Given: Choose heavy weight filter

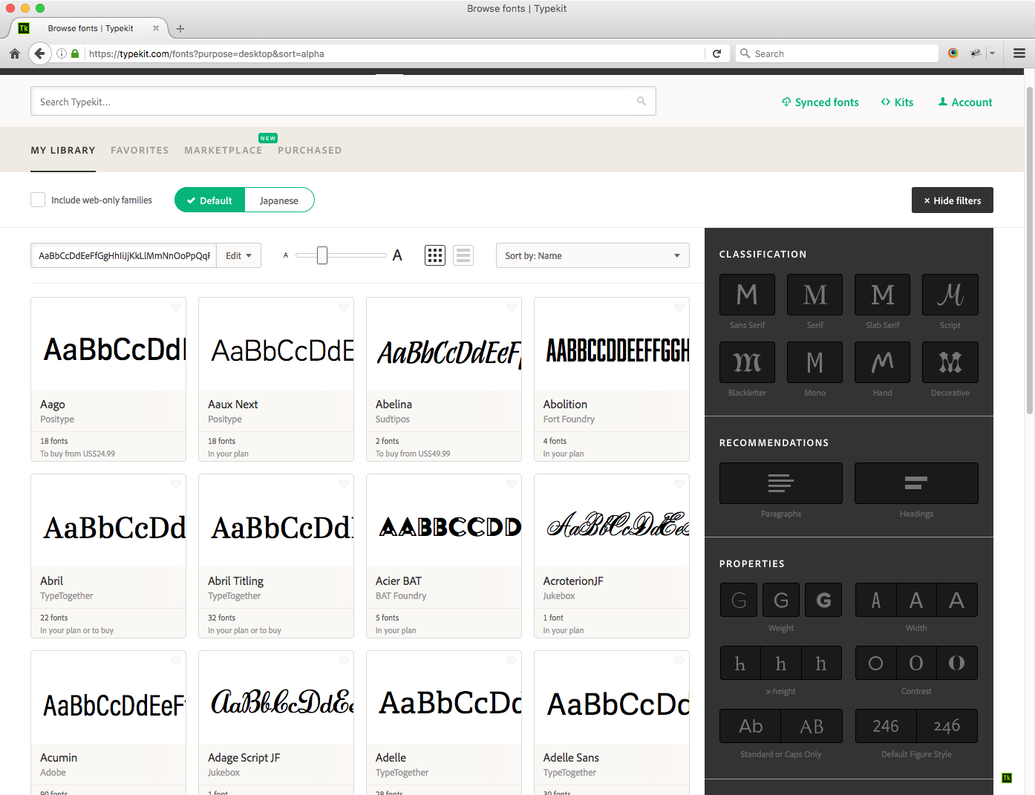Looking at the screenshot, I should (x=823, y=600).
